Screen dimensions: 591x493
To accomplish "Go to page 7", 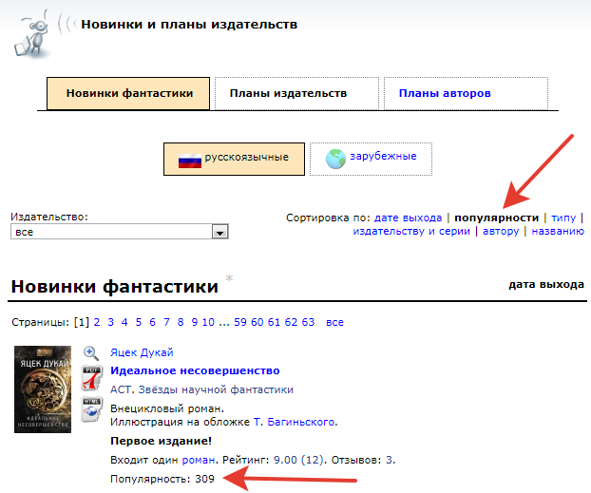I will [166, 322].
